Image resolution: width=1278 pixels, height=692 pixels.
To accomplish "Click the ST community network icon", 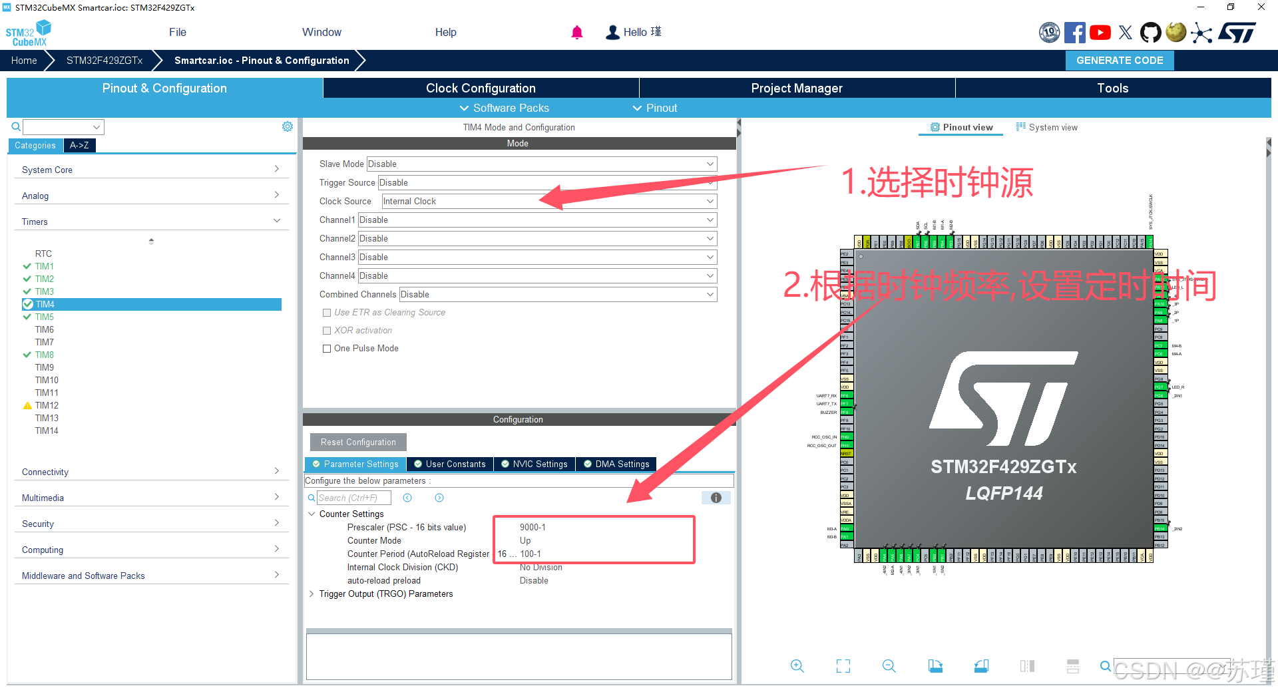I will pyautogui.click(x=1201, y=32).
